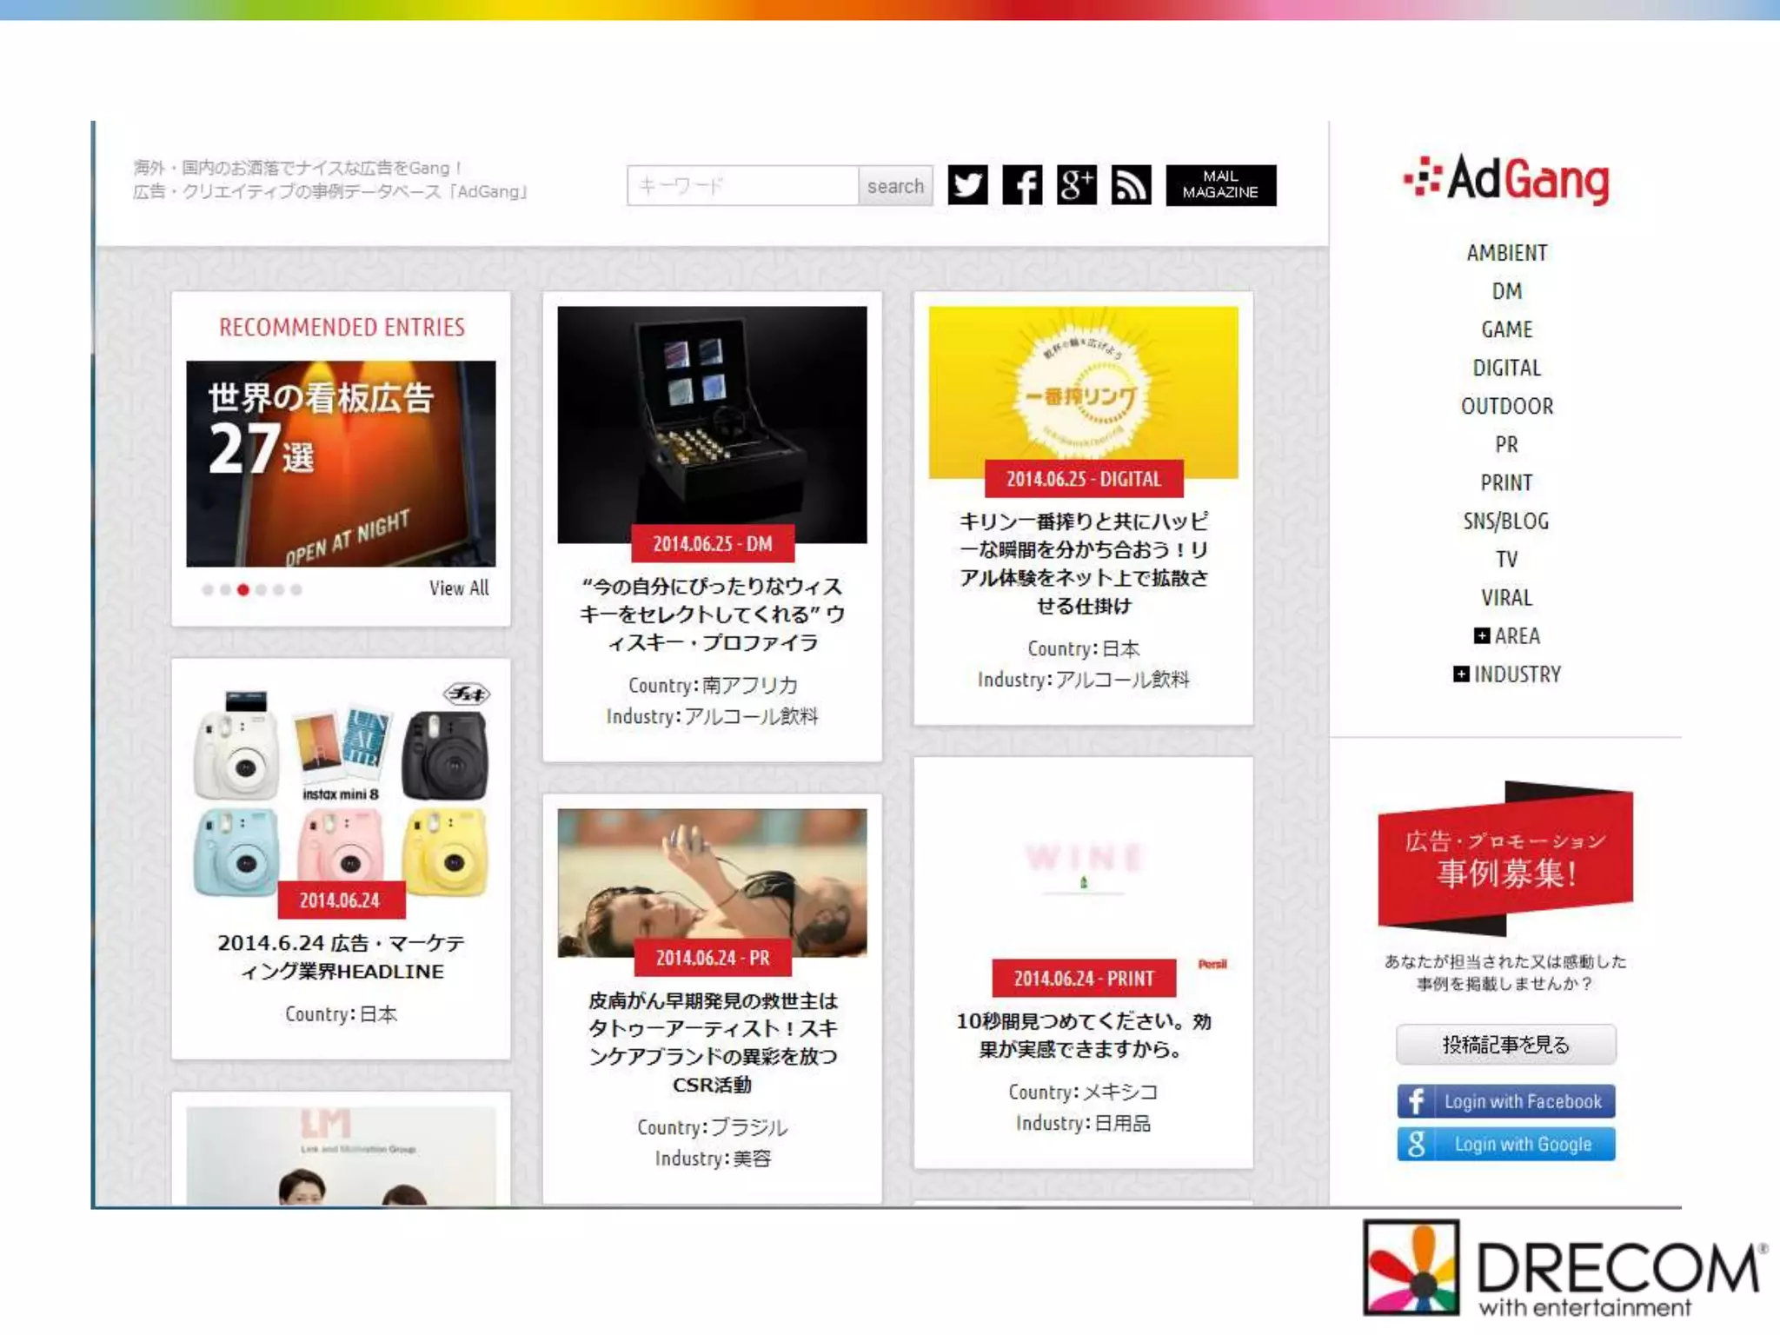
Task: Click the Facebook icon in header
Action: click(1022, 185)
